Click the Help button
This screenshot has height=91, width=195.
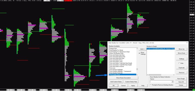click(x=143, y=85)
